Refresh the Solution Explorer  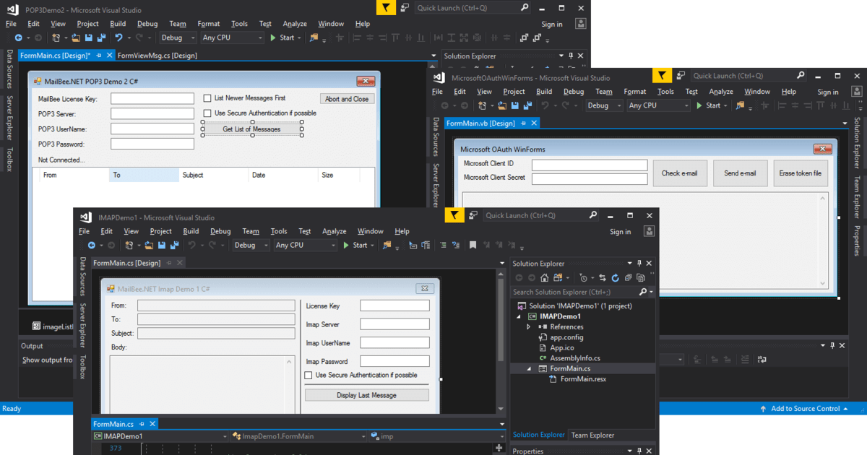(x=616, y=277)
